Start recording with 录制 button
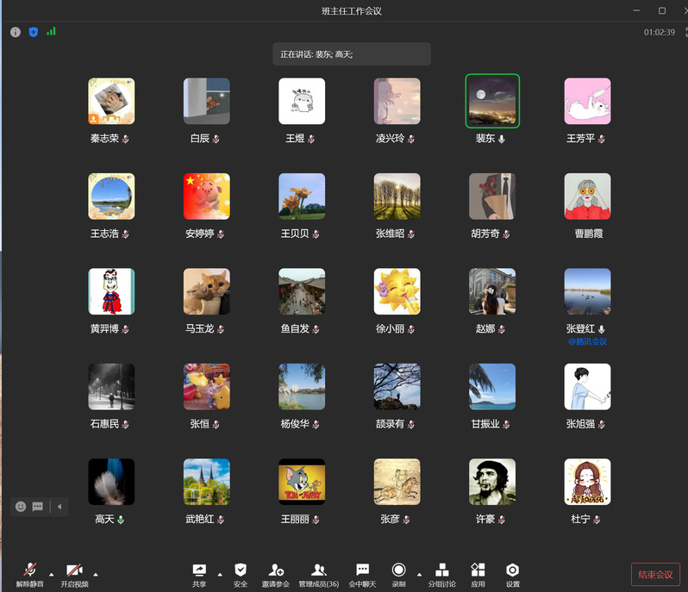 pos(398,574)
